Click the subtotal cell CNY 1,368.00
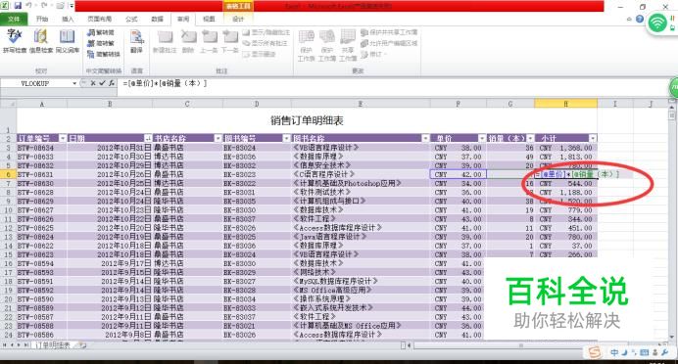 pos(566,148)
